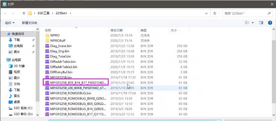This screenshot has height=121, width=276.
Task: Click date 2020/7/3 15:16 of WPRO
Action: pyautogui.click(x=121, y=35)
